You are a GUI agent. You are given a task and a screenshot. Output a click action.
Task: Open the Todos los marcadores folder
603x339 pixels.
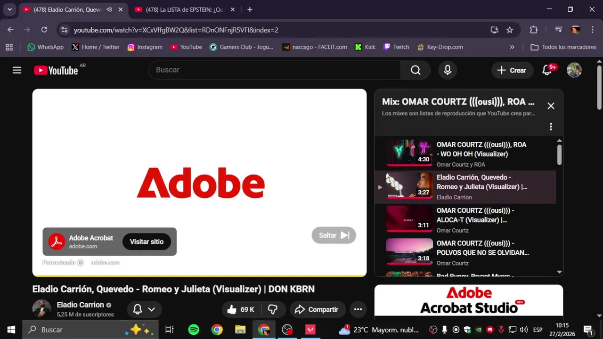(x=564, y=47)
